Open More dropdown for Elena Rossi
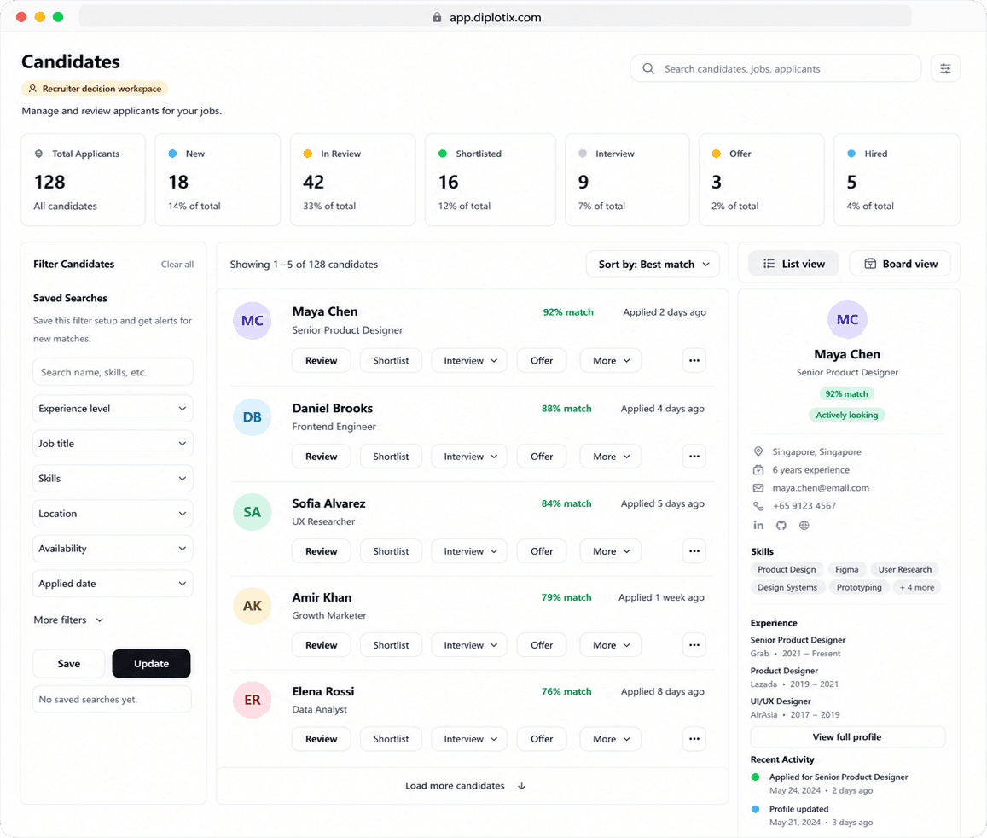Viewport: 987px width, 838px height. tap(611, 739)
